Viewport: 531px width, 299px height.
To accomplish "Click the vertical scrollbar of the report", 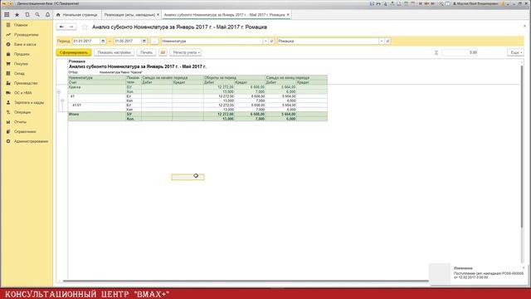I will click(522, 146).
